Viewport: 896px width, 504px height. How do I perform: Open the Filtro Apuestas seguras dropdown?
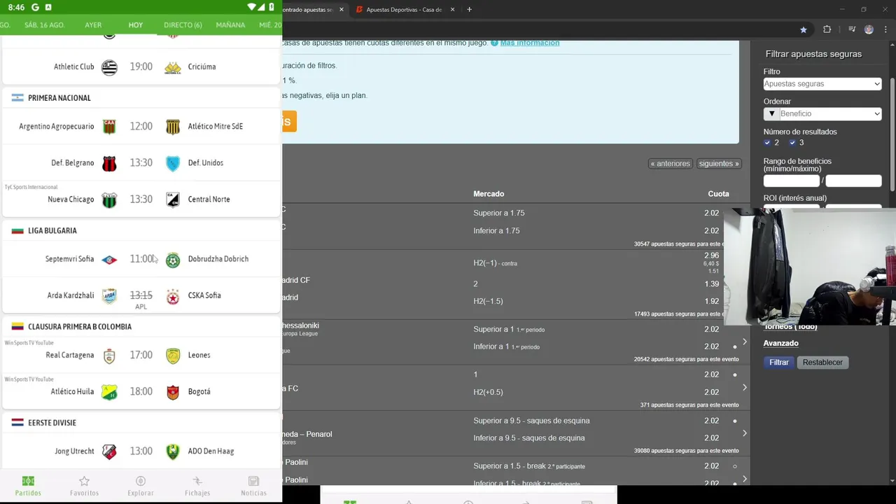tap(822, 84)
